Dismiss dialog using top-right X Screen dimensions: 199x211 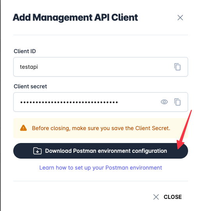tap(180, 18)
